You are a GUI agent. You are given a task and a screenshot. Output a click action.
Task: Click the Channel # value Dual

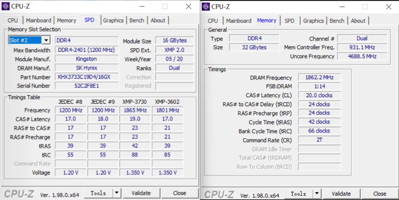coord(362,38)
